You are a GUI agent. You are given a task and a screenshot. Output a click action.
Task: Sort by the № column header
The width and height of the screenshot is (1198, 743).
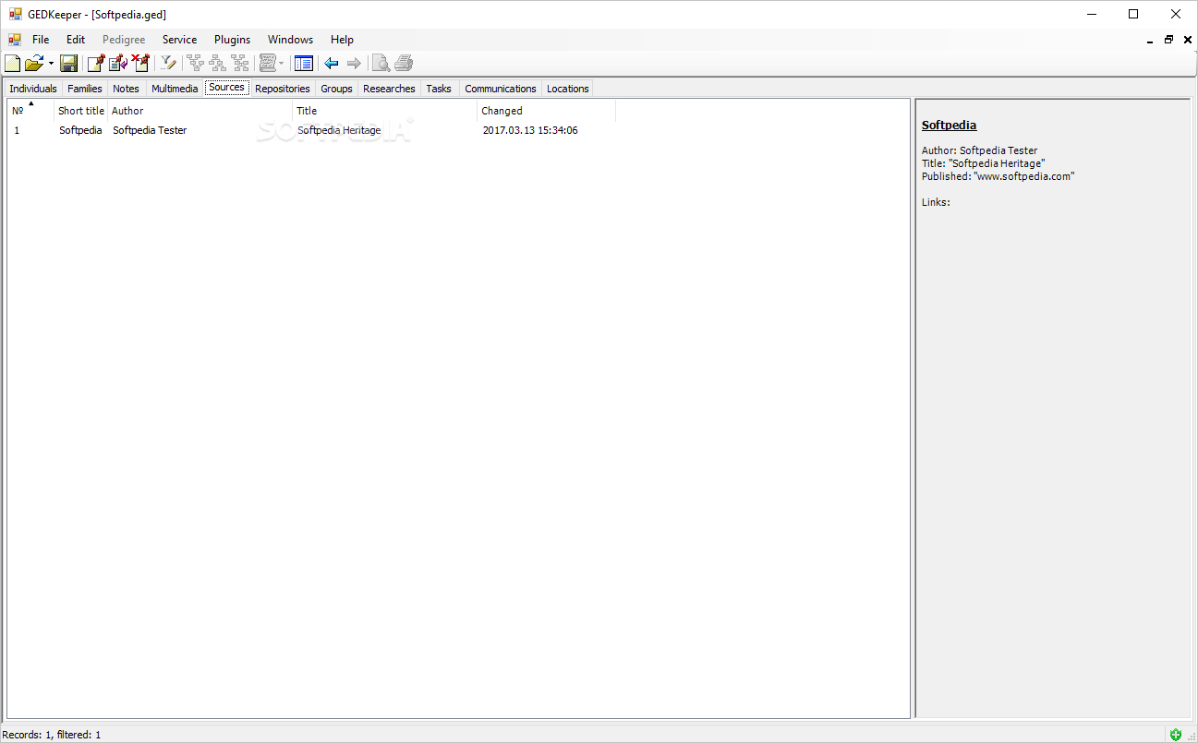[x=30, y=111]
